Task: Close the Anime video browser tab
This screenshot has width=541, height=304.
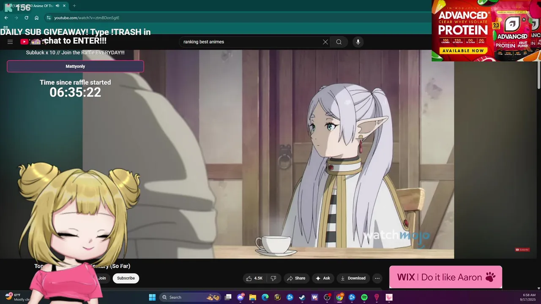Action: tap(64, 6)
